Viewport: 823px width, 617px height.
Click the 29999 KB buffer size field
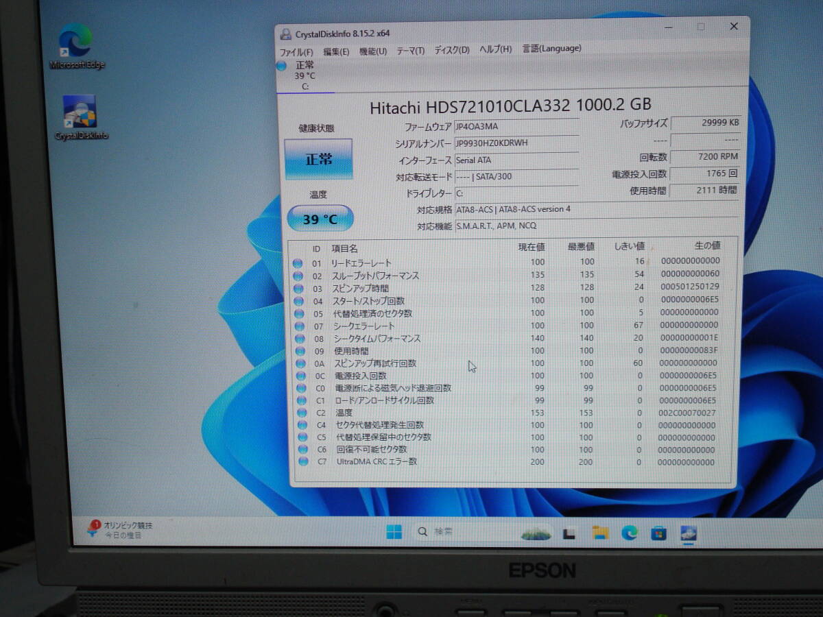tap(706, 123)
